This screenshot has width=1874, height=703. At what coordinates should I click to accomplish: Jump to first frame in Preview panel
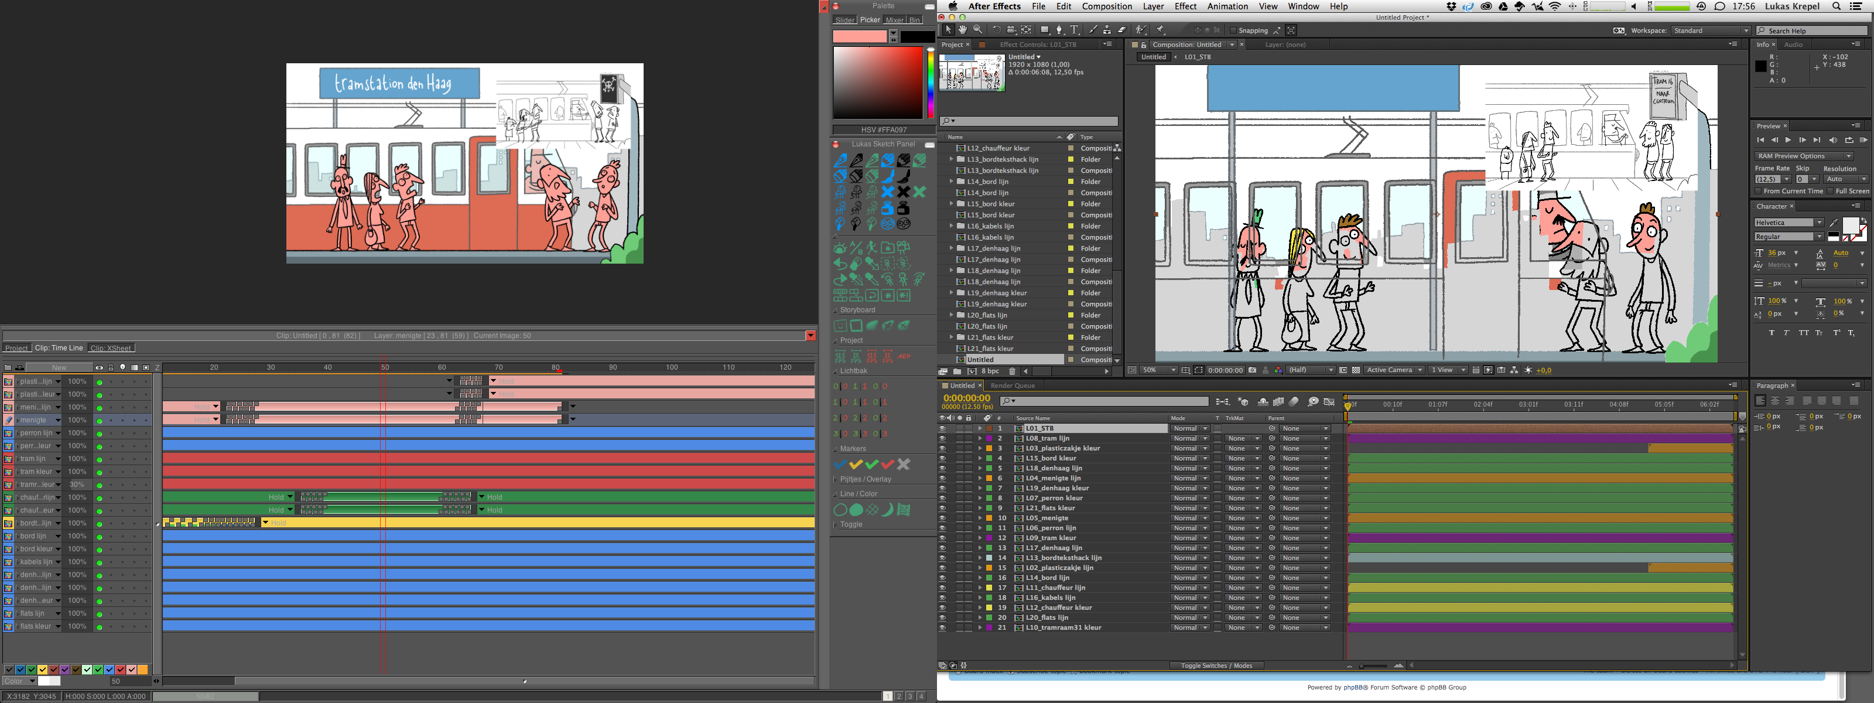point(1760,140)
